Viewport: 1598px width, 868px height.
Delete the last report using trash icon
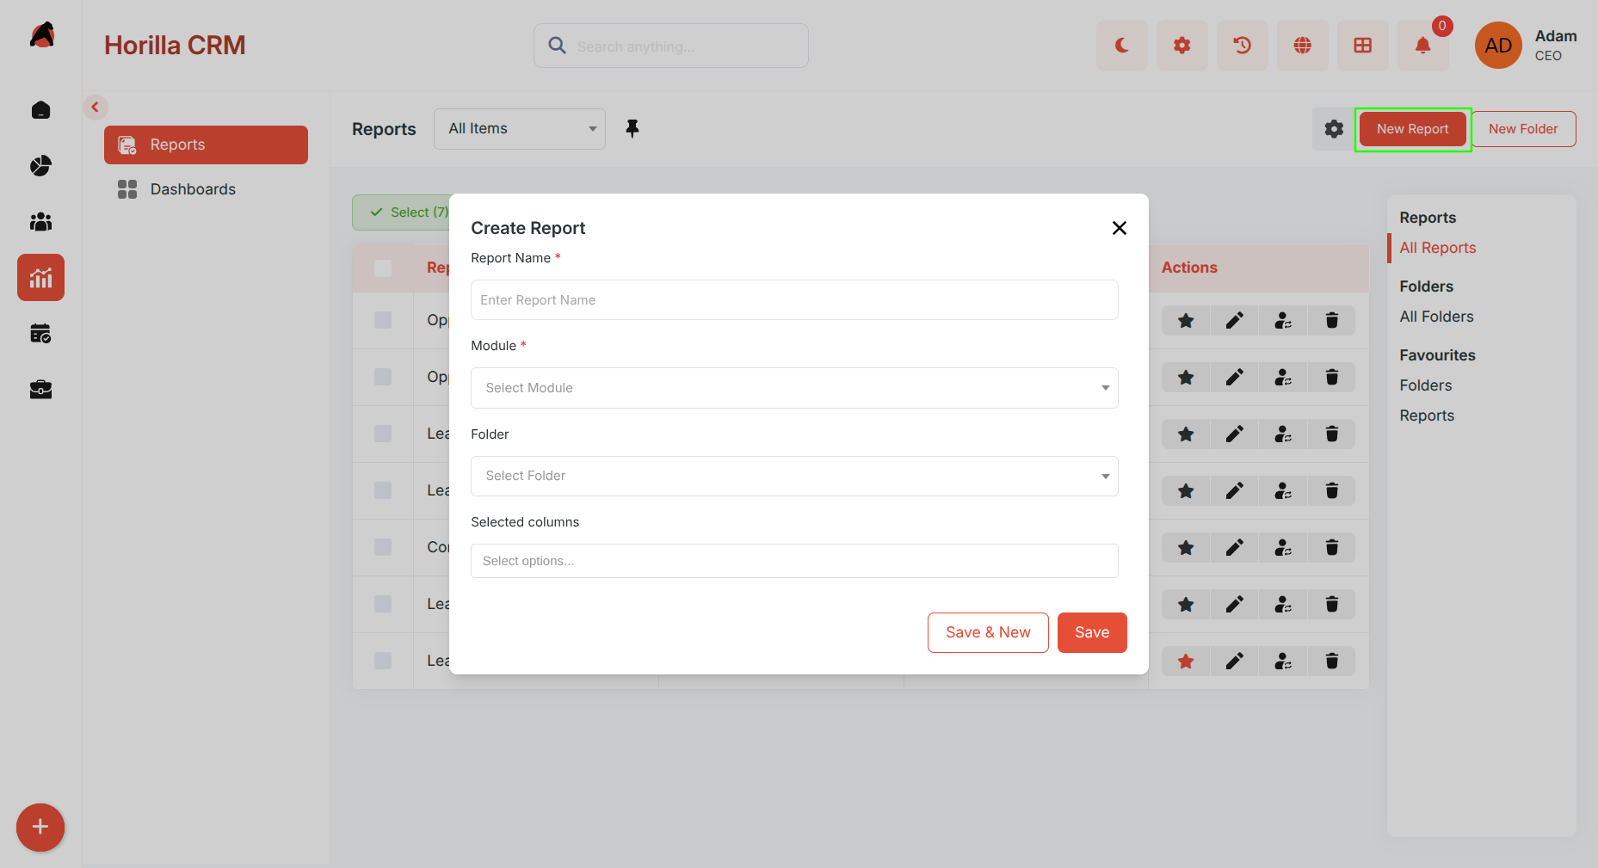coord(1331,661)
